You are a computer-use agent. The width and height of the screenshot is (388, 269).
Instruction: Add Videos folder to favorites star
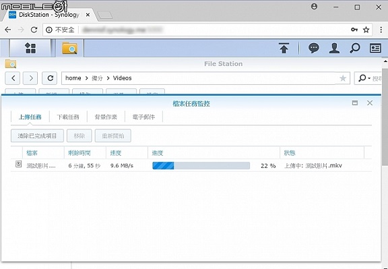pos(343,78)
